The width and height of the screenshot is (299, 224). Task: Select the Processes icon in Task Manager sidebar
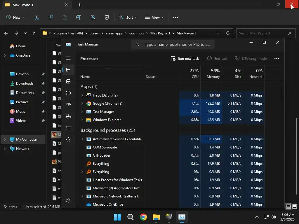point(68,69)
